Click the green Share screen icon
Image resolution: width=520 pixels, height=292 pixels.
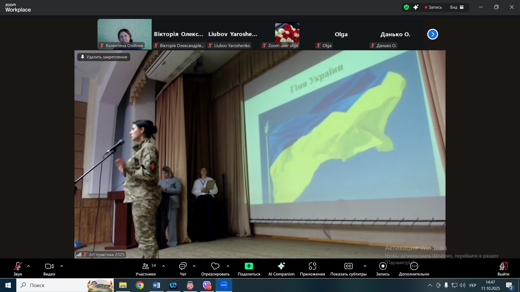tap(249, 266)
